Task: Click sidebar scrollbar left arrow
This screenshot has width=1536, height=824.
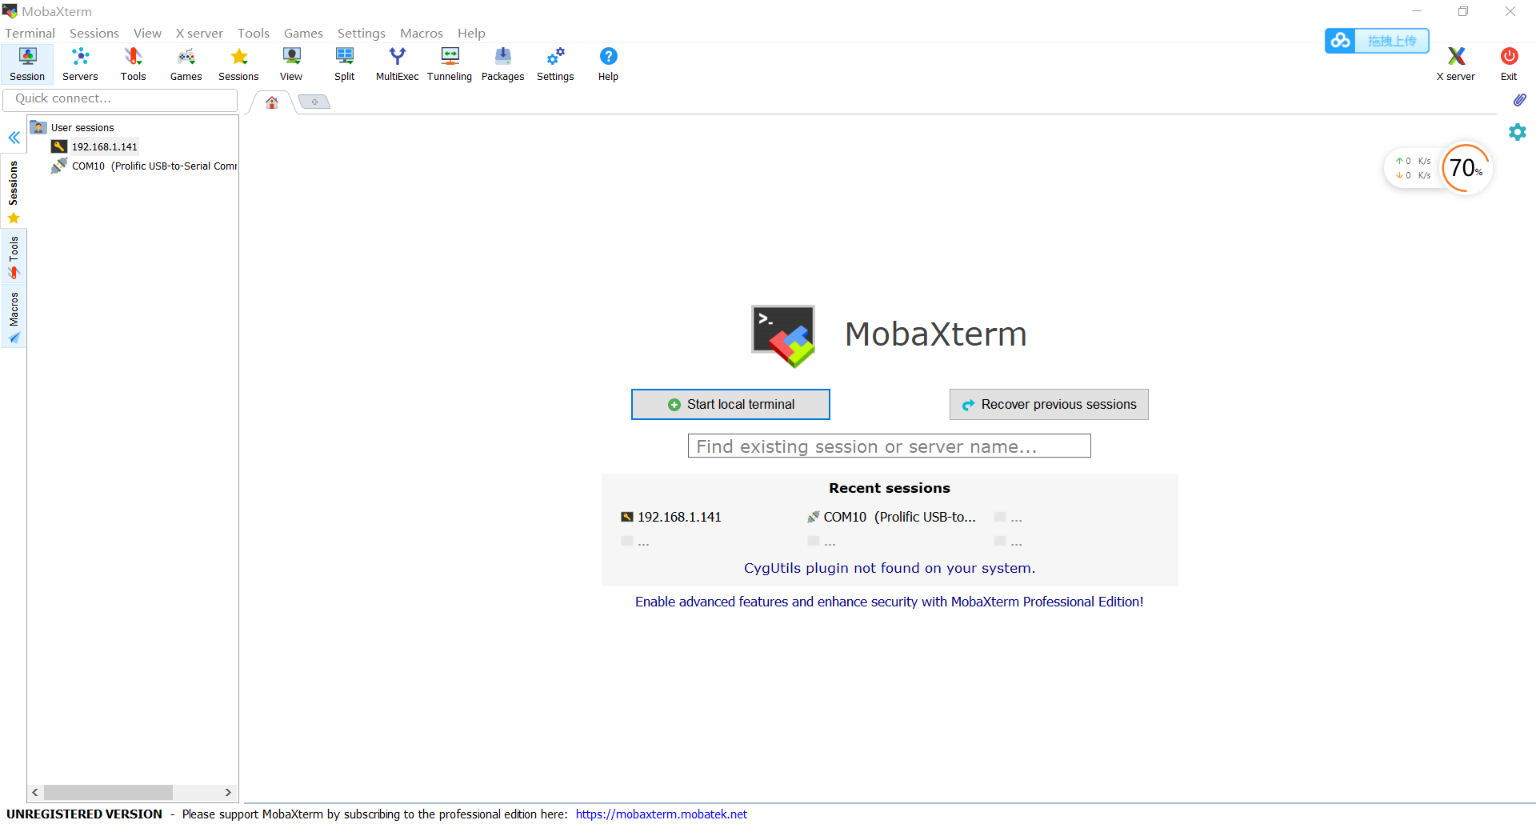Action: point(34,792)
